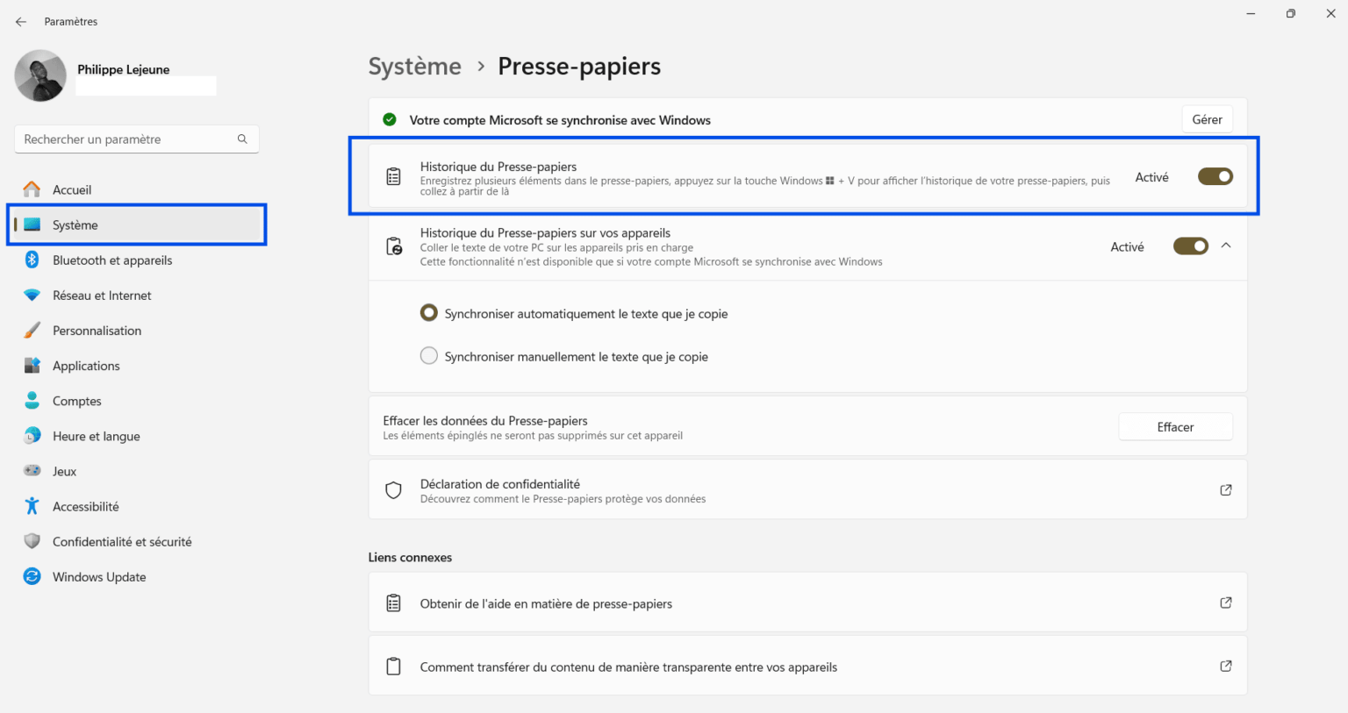The height and width of the screenshot is (713, 1348).
Task: Click the Rechercher un paramètre search field
Action: (x=137, y=139)
